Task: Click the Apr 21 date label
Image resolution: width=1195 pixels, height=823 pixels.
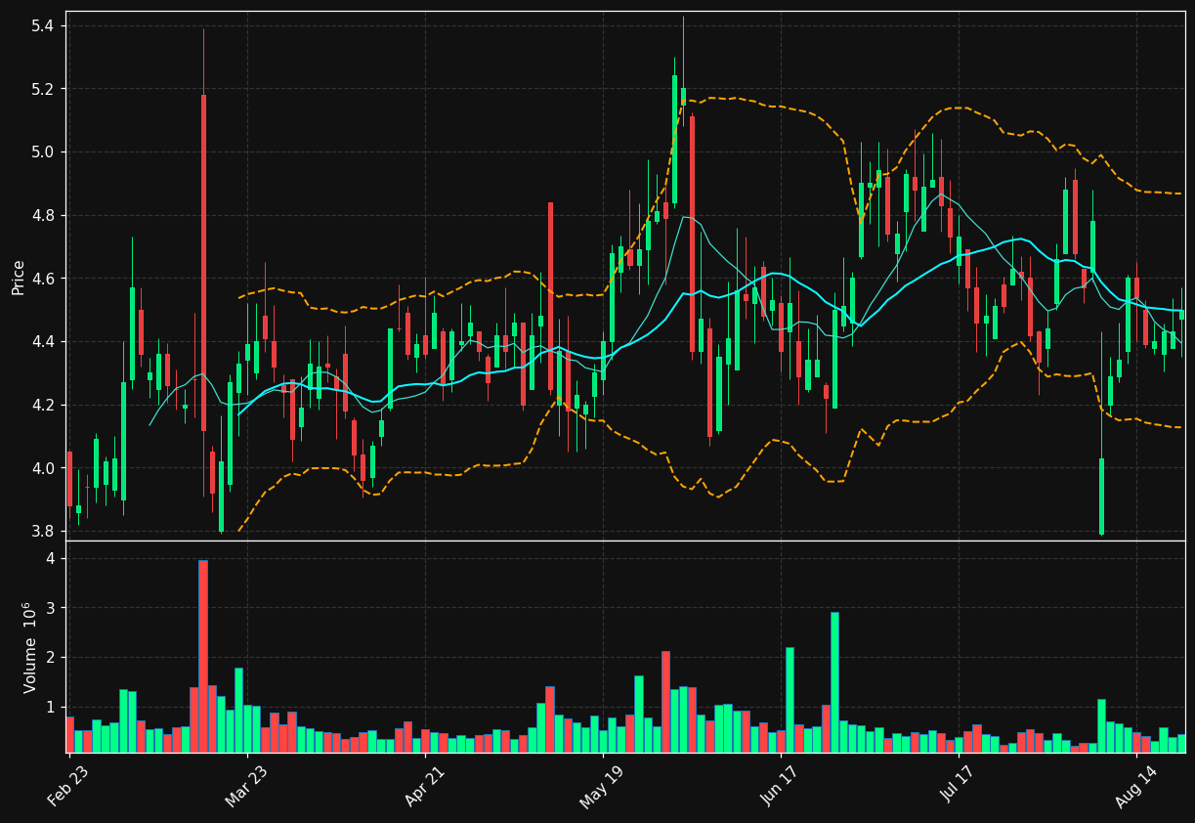Action: (425, 785)
